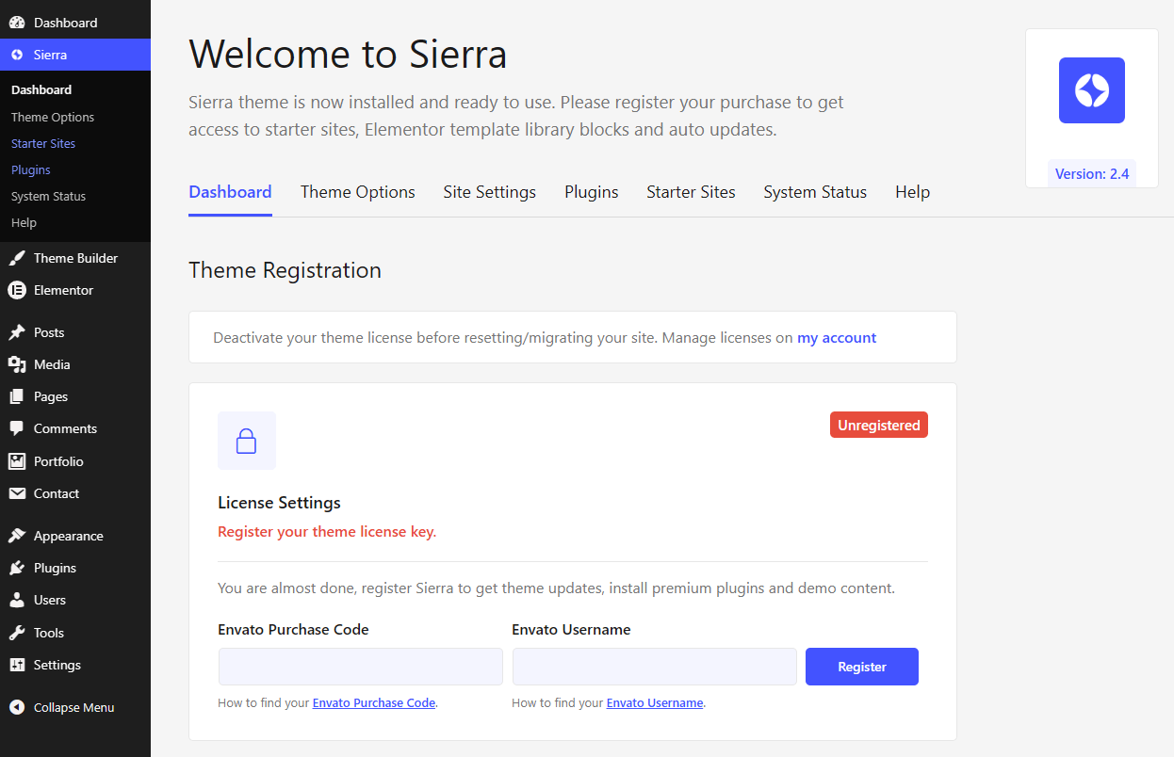The width and height of the screenshot is (1174, 757).
Task: Focus the Envato Purchase Code input field
Action: (x=361, y=667)
